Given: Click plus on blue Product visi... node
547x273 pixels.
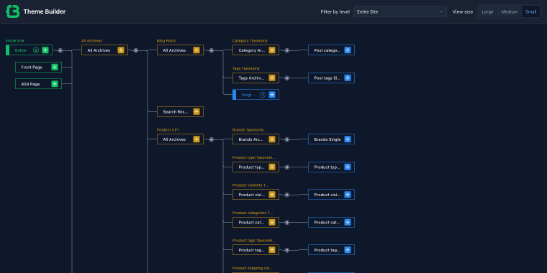Looking at the screenshot, I should (x=348, y=195).
